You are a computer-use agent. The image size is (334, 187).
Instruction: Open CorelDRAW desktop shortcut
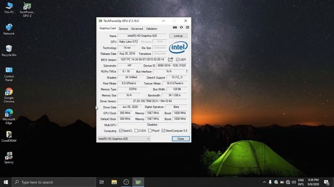[x=9, y=136]
